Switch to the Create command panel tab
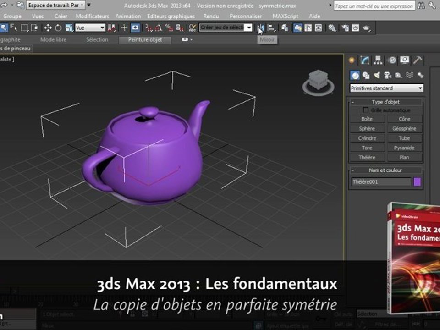The height and width of the screenshot is (330, 440). click(352, 60)
